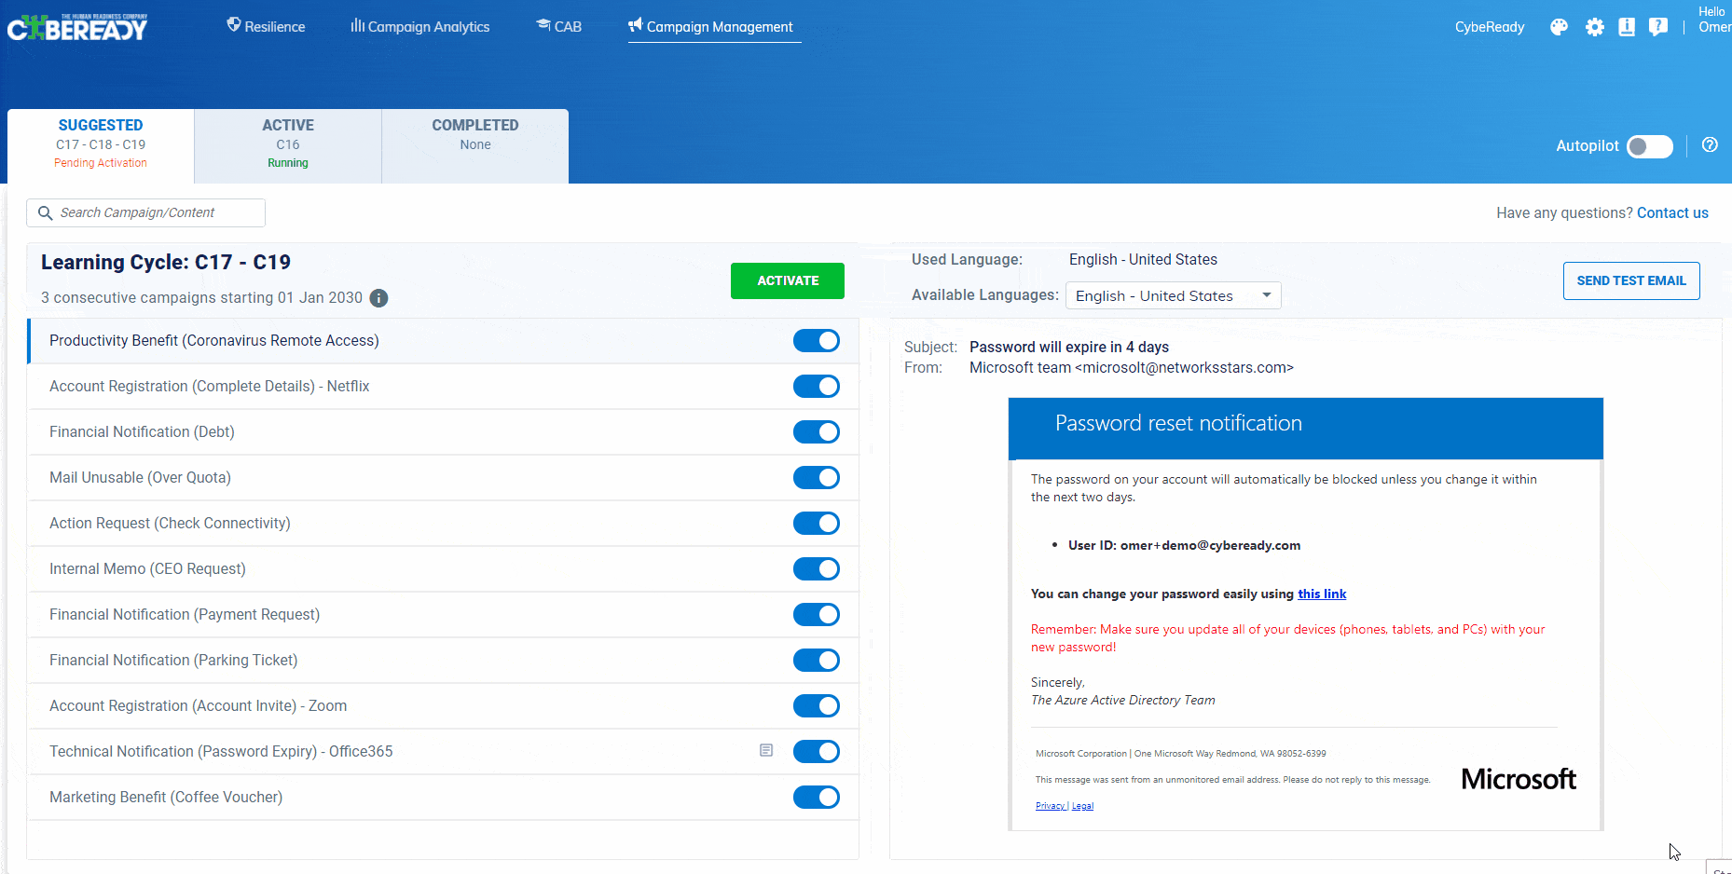
Task: Toggle off Marketing Benefit (Coffee Voucher)
Action: click(816, 797)
